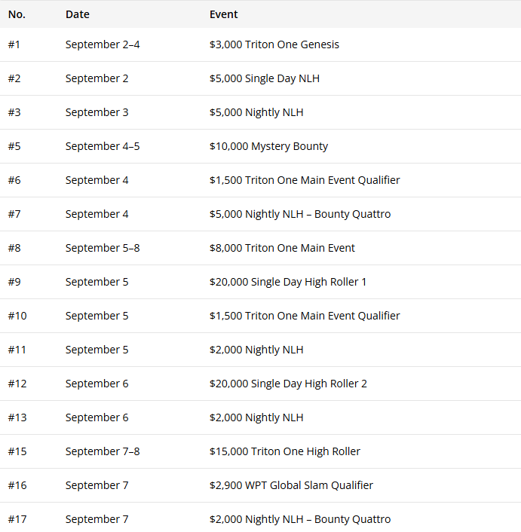Click $2,000 Nightly NLH – Bounty Quattro
This screenshot has width=521, height=532.
tap(299, 519)
